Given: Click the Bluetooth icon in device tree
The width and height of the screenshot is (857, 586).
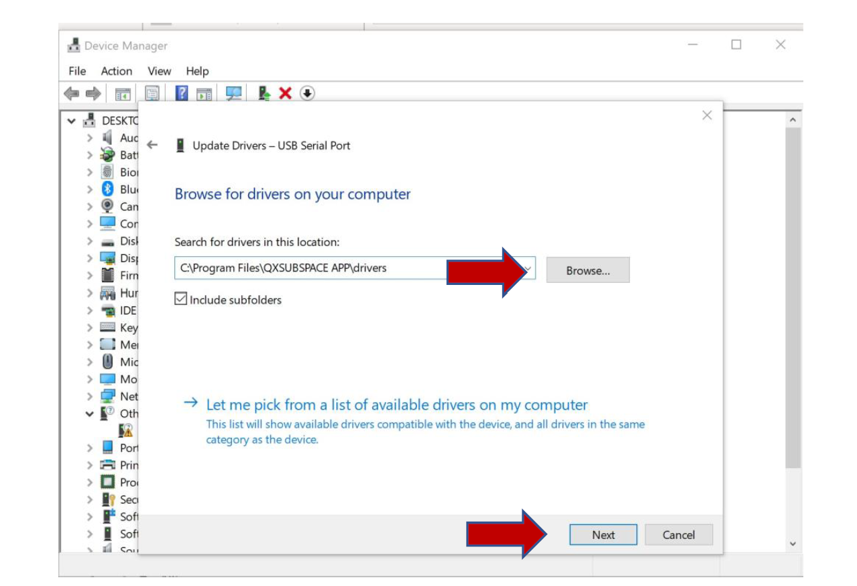Looking at the screenshot, I should coord(107,190).
